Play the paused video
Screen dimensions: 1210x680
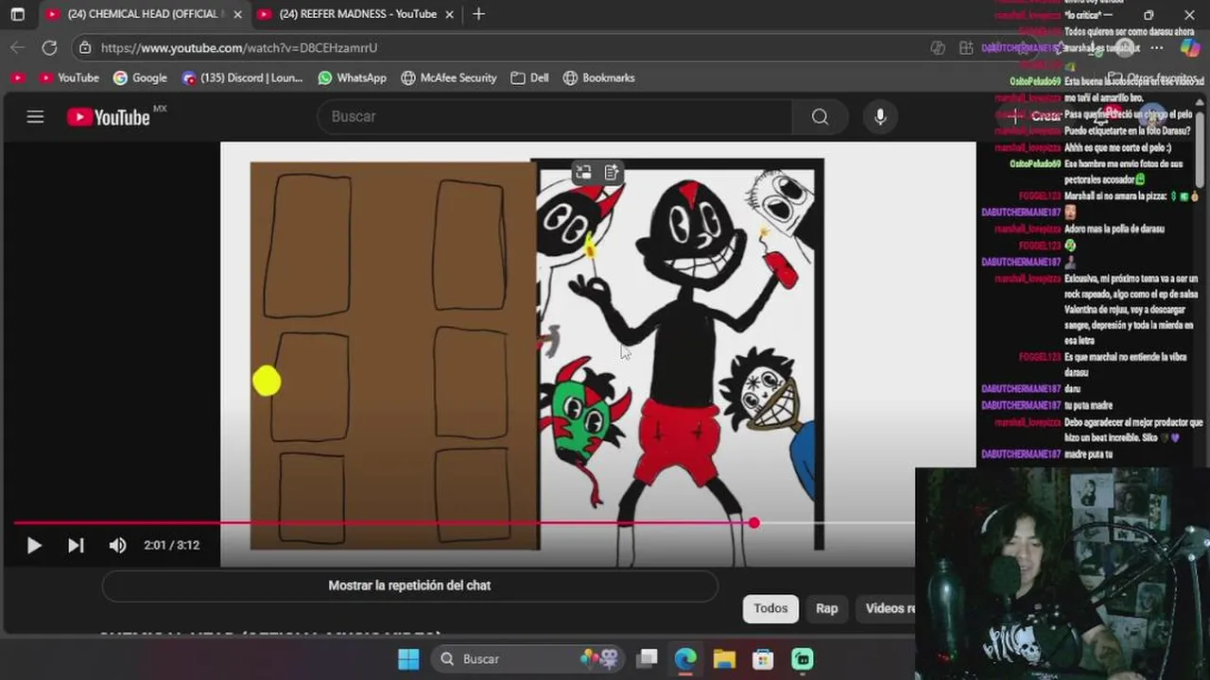(x=33, y=545)
